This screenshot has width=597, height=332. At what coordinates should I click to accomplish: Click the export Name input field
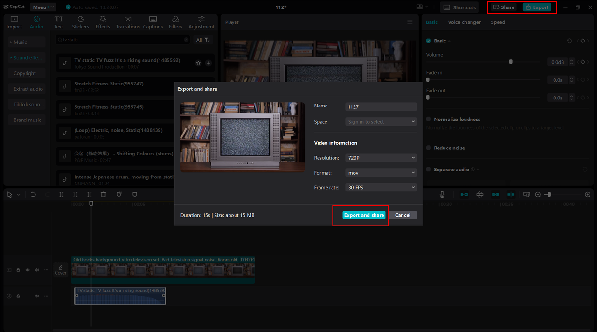tap(381, 107)
